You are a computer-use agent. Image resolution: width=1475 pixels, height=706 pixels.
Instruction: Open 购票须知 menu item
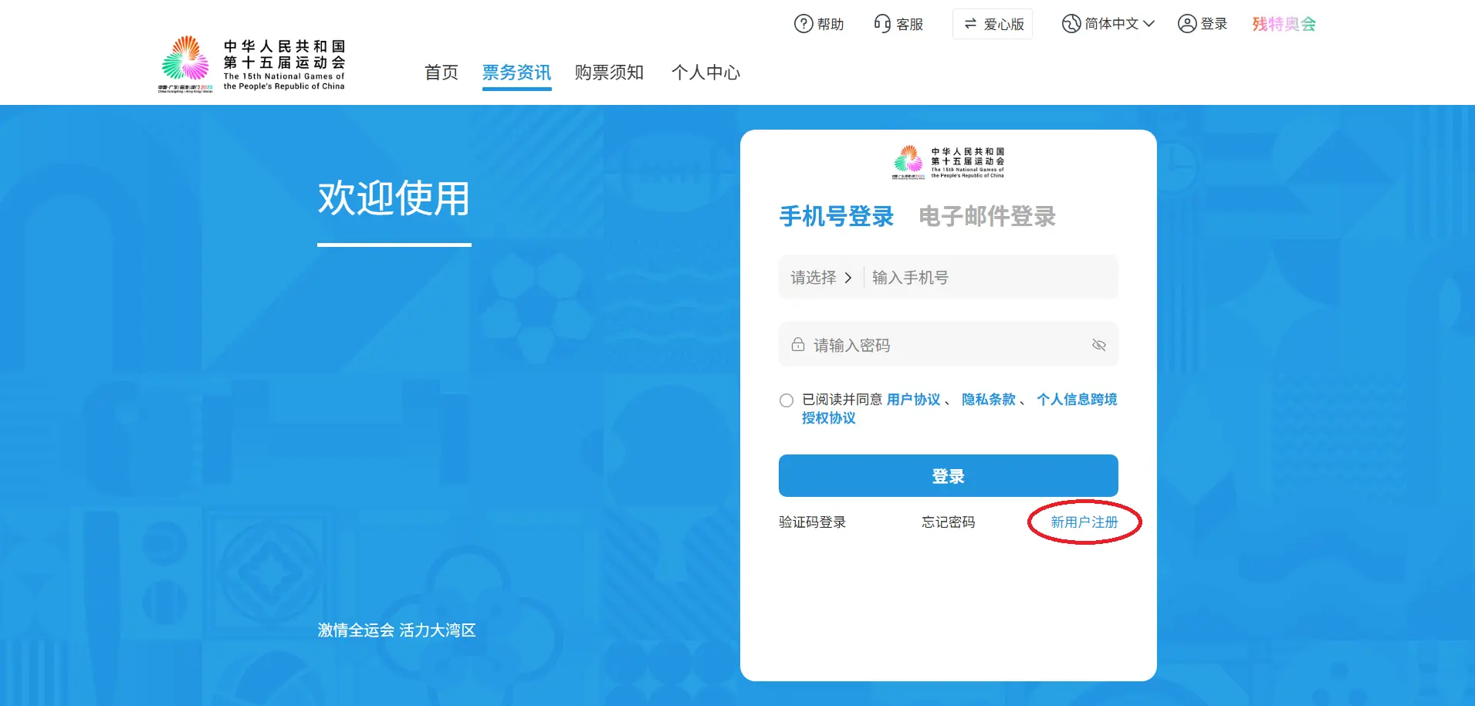pos(609,73)
